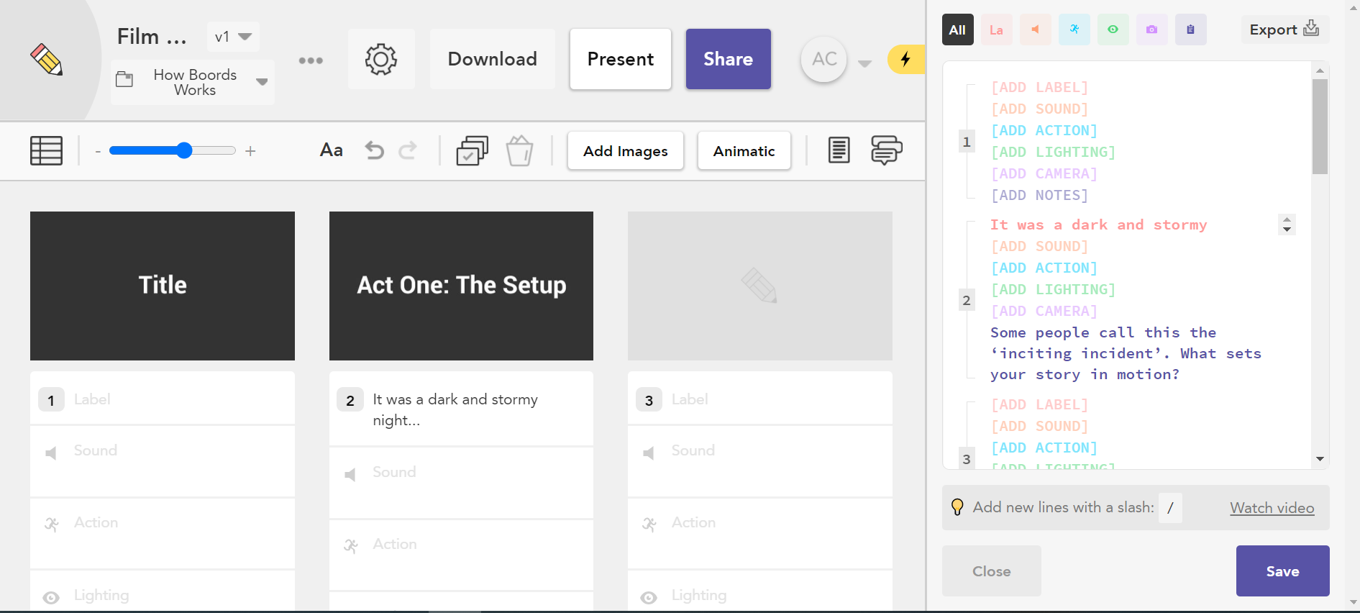Open the three-dots more options menu
The width and height of the screenshot is (1360, 613).
point(311,60)
